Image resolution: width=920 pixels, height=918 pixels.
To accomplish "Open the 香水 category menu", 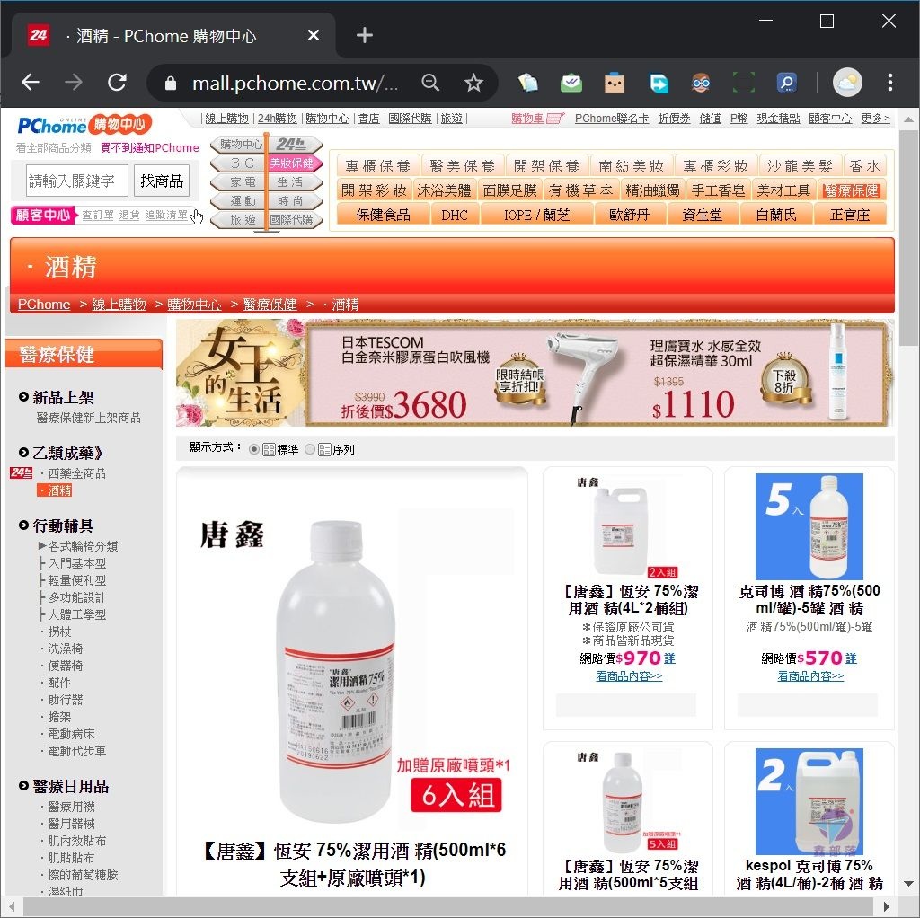I will click(864, 166).
